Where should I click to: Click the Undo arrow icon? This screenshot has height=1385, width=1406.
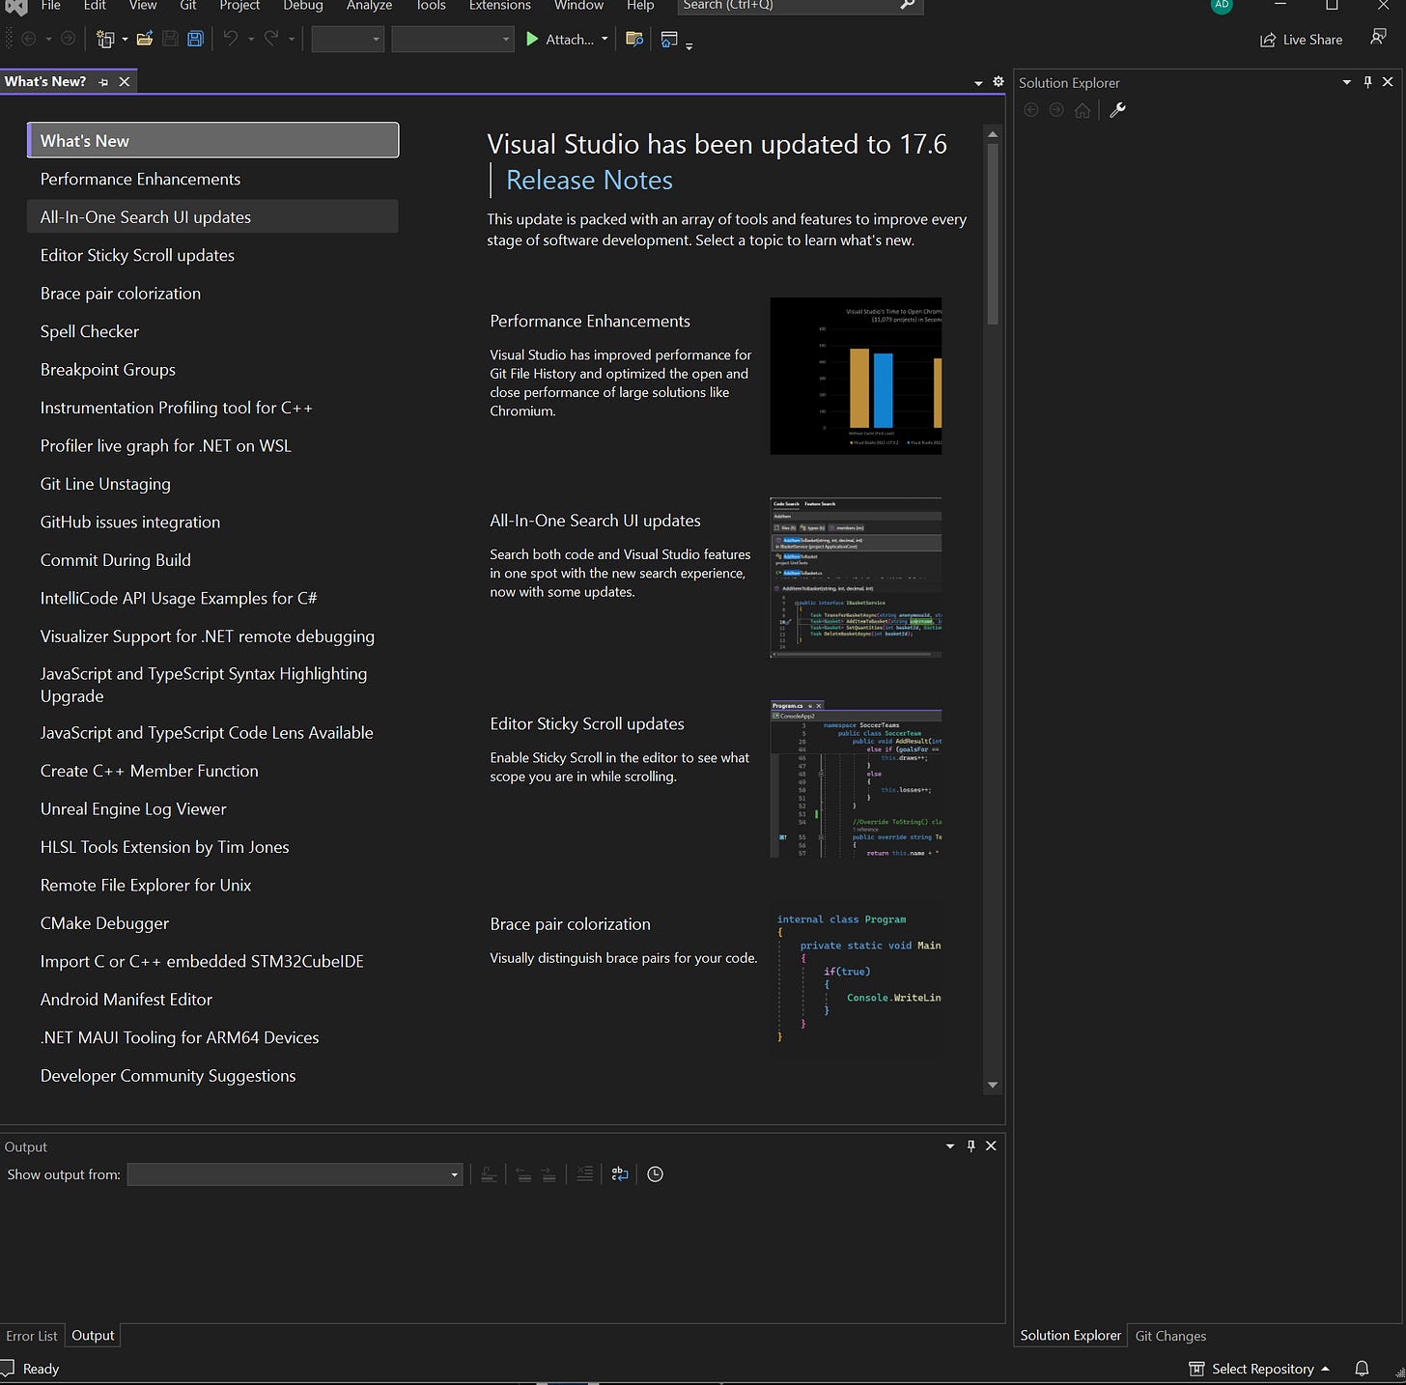click(x=231, y=40)
